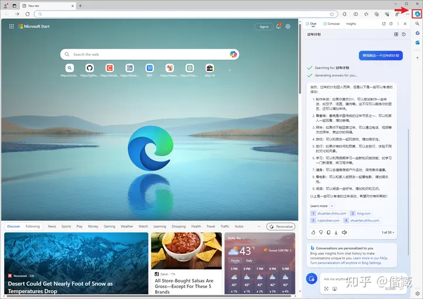Open the bing.com source link
This screenshot has height=299, width=423.
tap(361, 213)
